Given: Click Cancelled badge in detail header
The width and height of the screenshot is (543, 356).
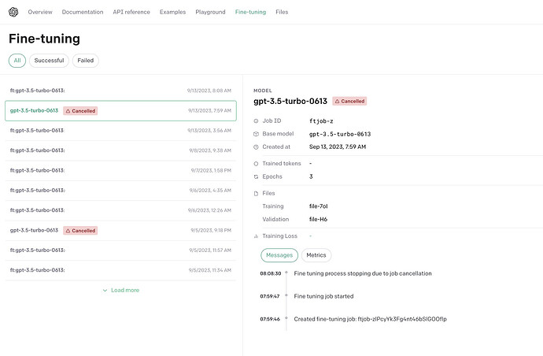Looking at the screenshot, I should click(349, 102).
